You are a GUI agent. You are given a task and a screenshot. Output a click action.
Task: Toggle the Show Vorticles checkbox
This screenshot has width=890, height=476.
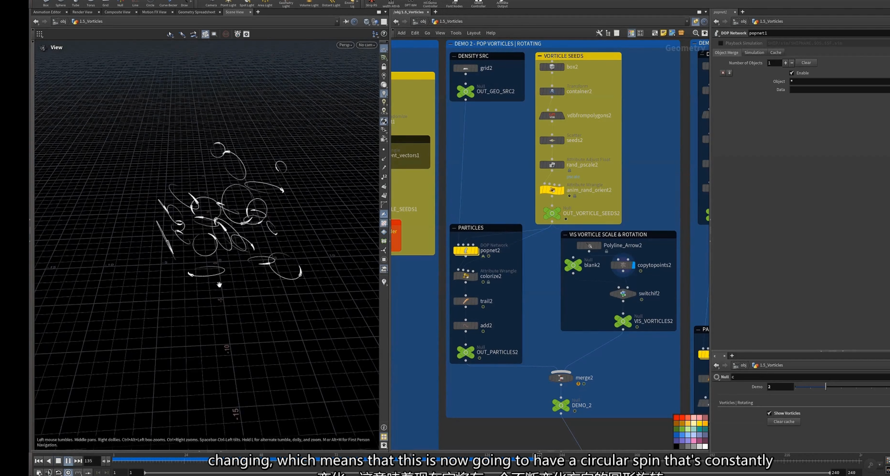click(x=769, y=413)
